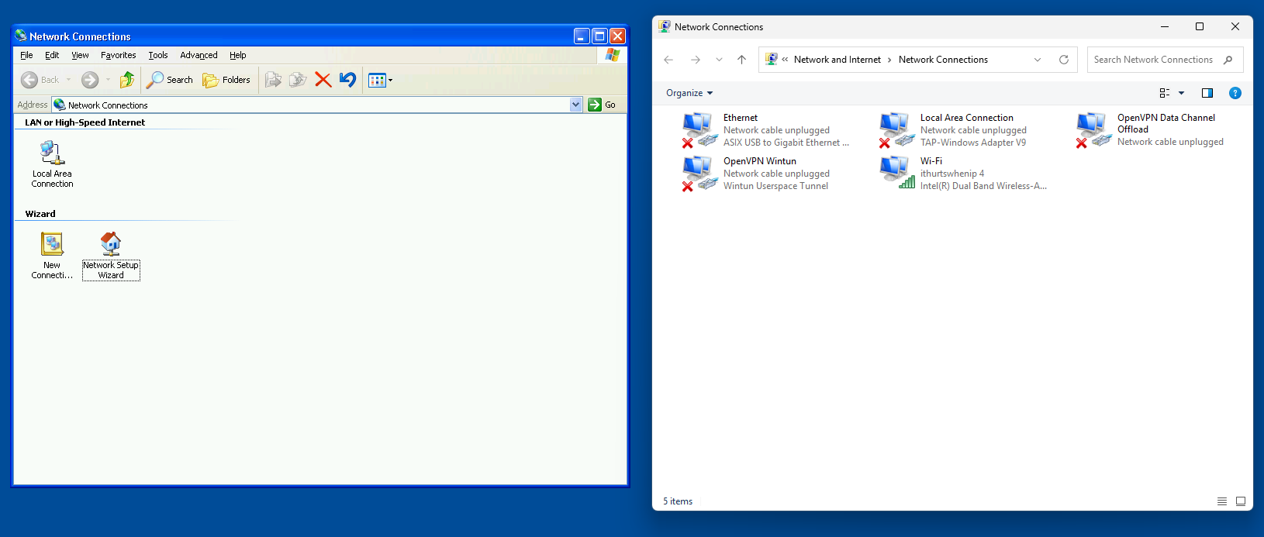Select the Network Setup Wizard icon

[111, 245]
